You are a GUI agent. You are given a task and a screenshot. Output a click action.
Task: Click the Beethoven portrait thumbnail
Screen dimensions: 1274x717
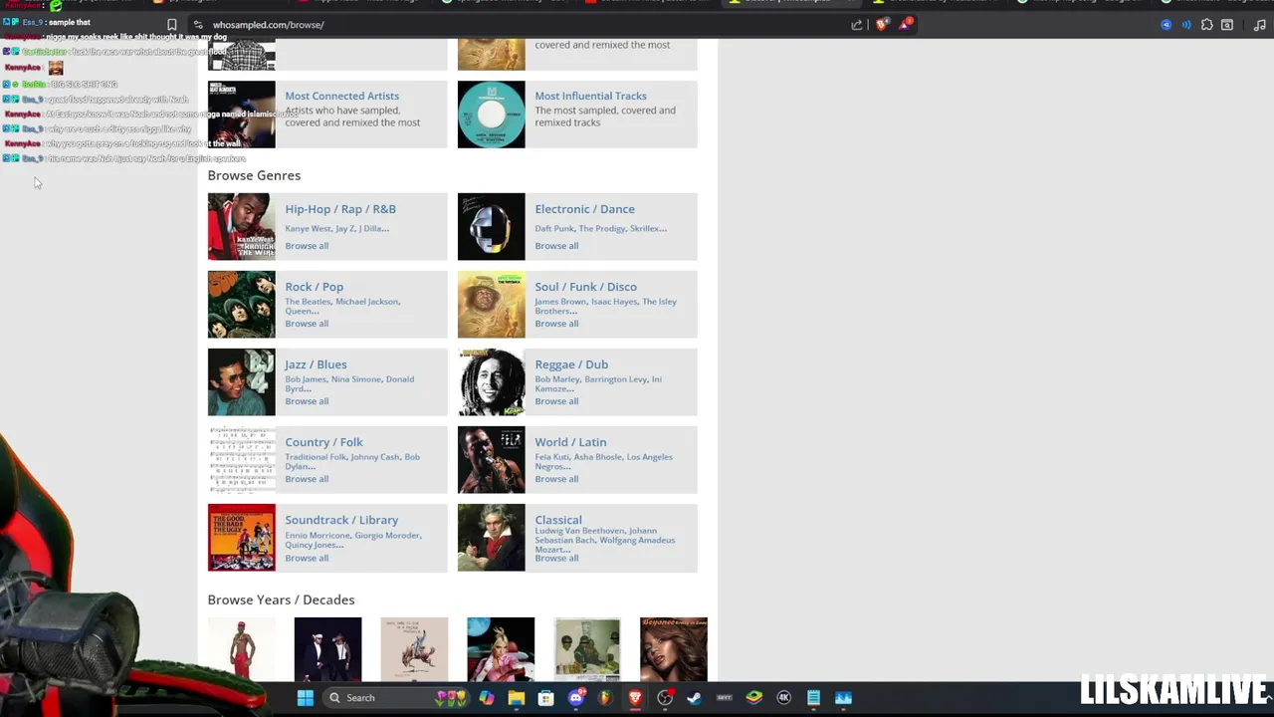pyautogui.click(x=491, y=538)
